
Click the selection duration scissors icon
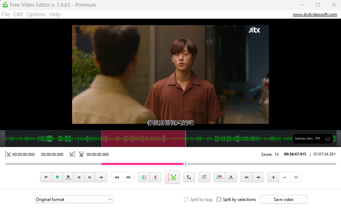click(x=81, y=154)
